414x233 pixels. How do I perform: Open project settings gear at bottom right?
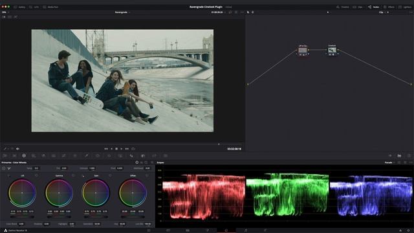[x=409, y=230]
